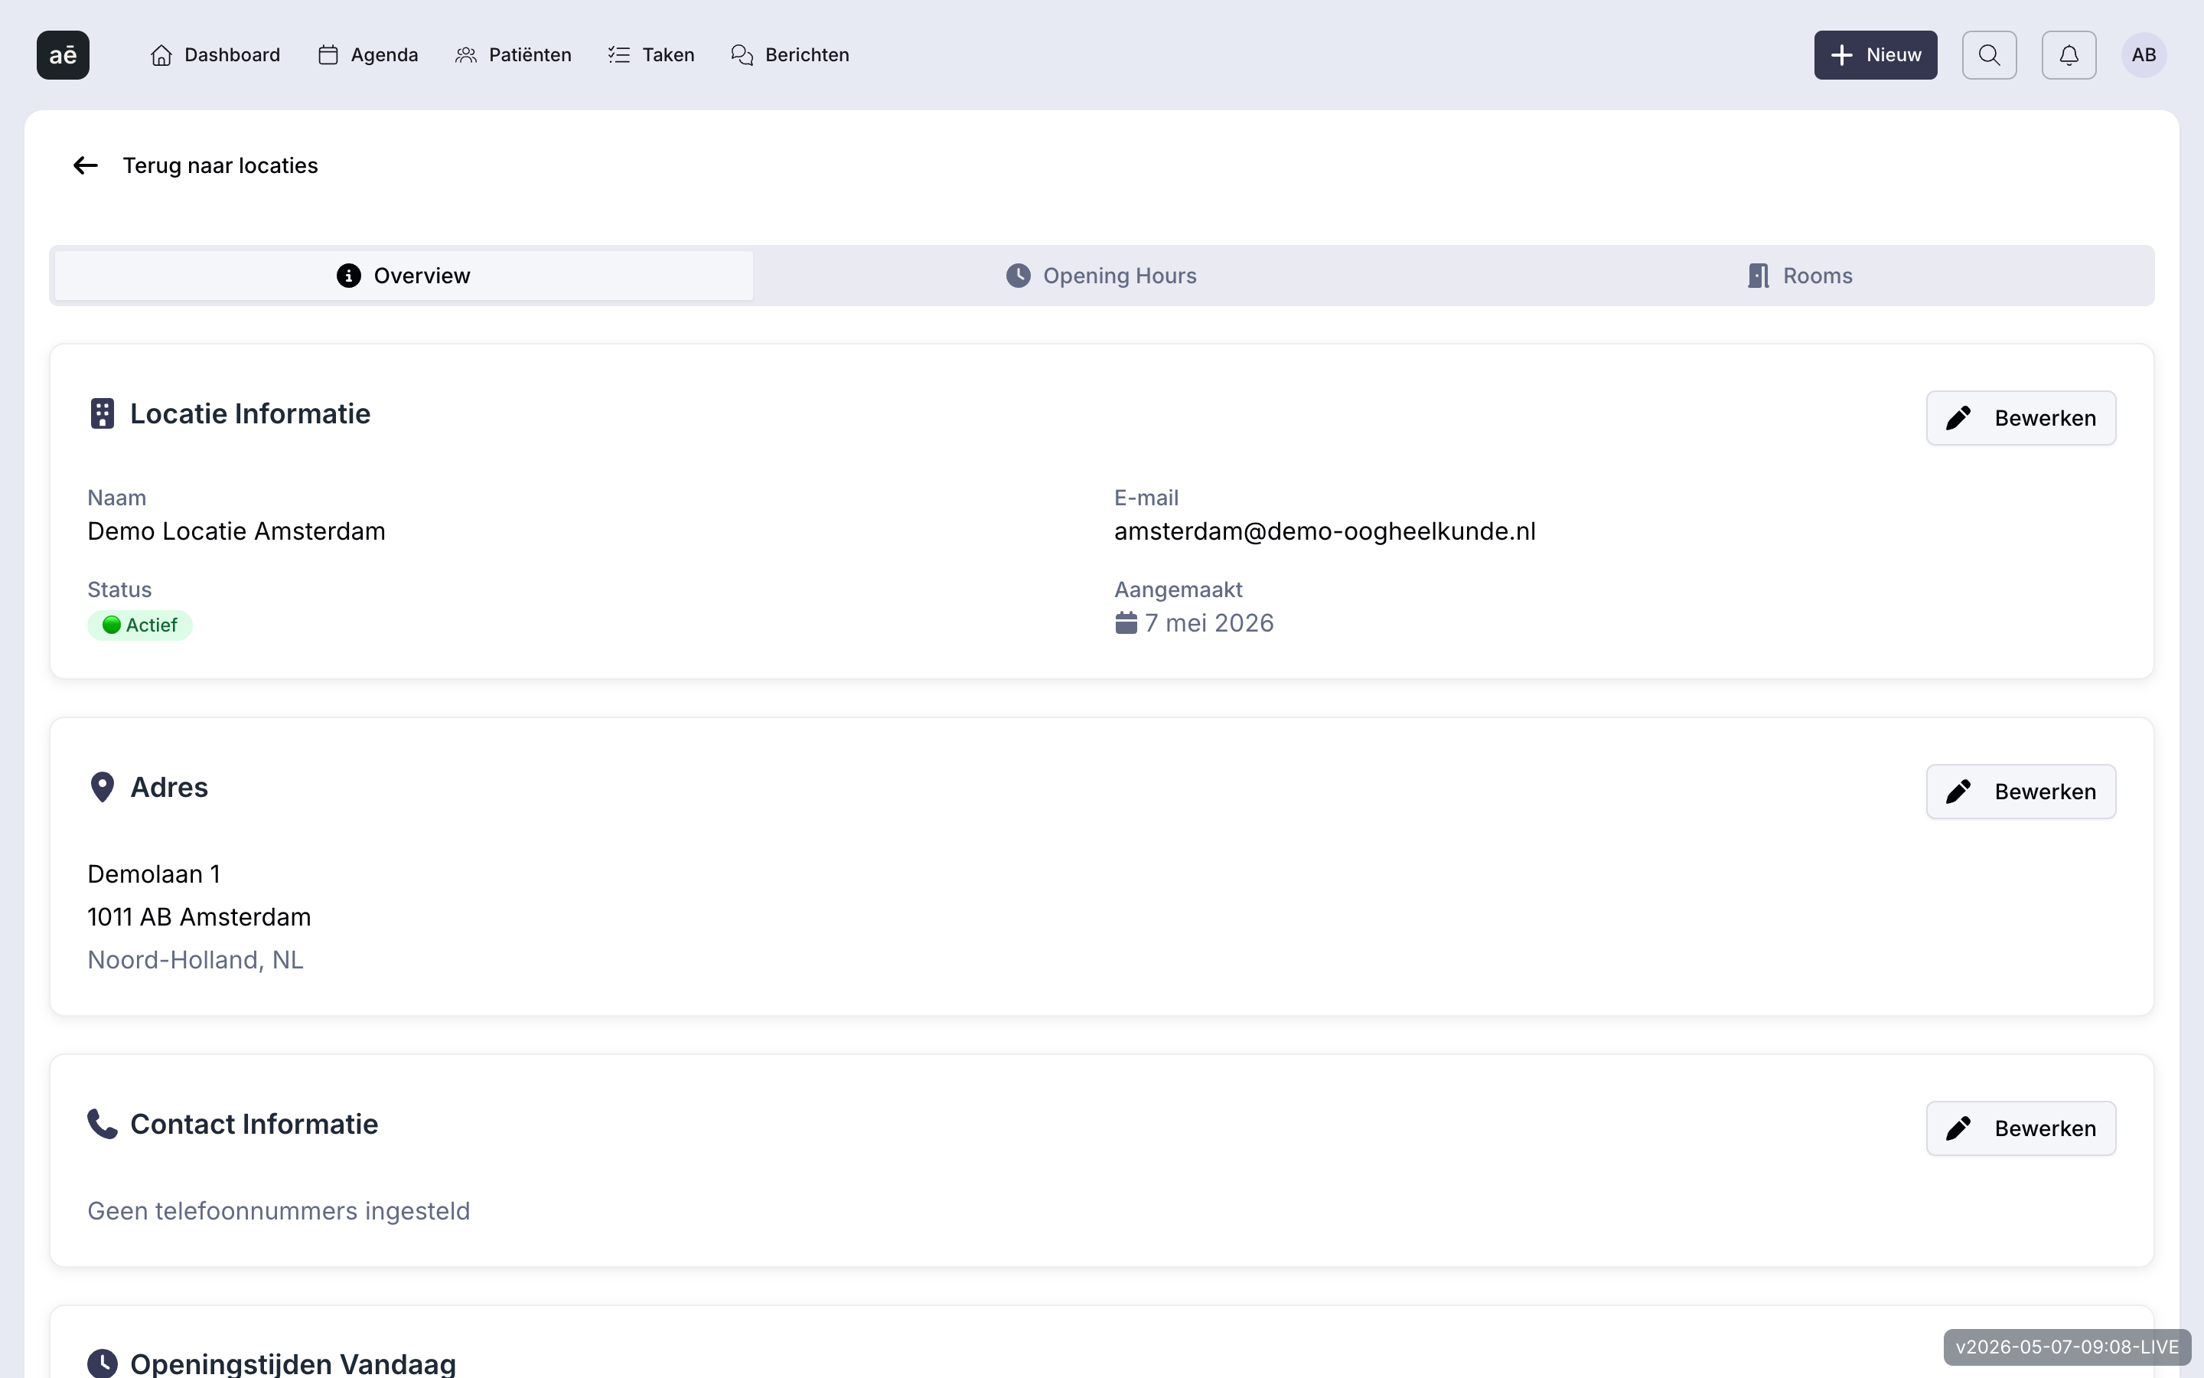The height and width of the screenshot is (1378, 2204).
Task: Click the Naam field label
Action: [116, 498]
